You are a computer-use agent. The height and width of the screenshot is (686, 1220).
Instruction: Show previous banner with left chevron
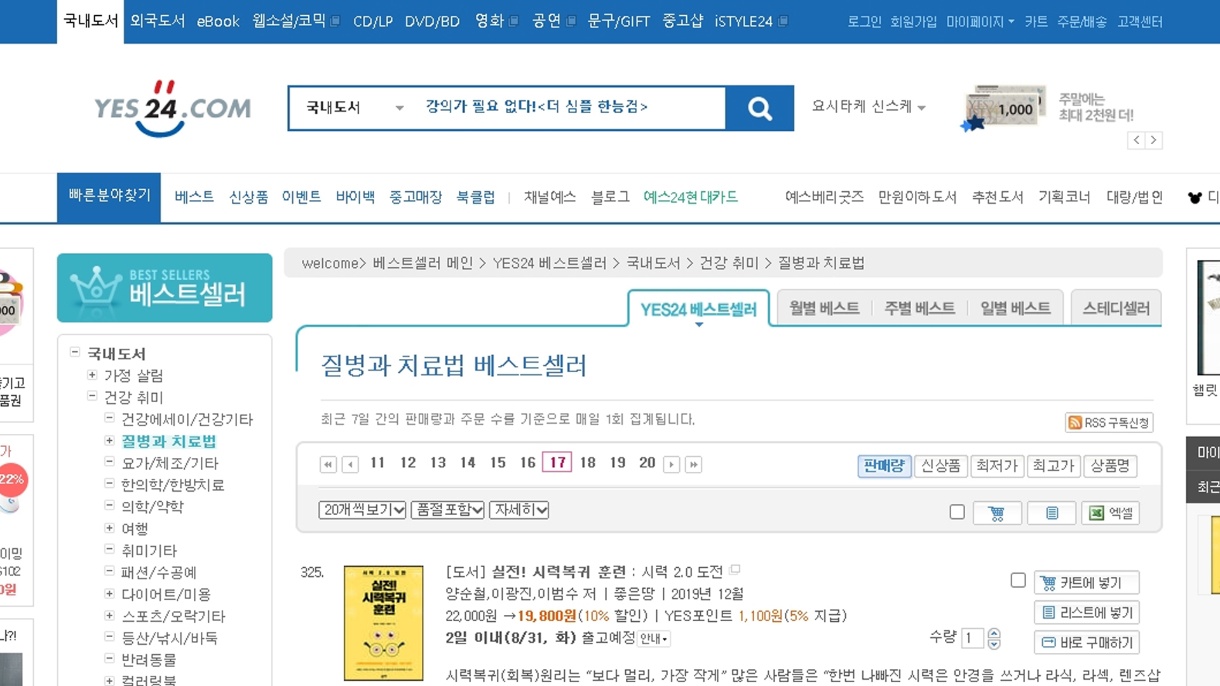(x=1136, y=140)
